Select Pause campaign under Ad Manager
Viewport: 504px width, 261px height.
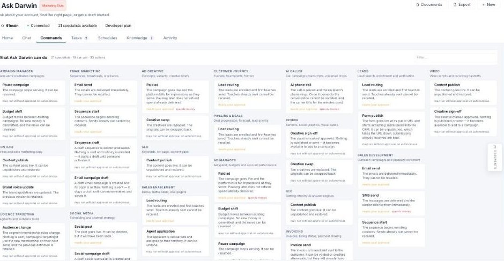point(247,250)
